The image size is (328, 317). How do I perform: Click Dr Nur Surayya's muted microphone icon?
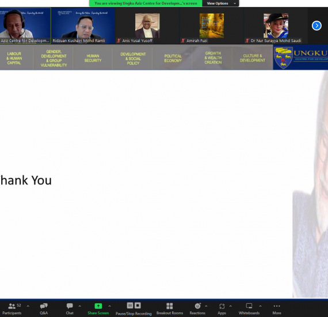coord(247,41)
